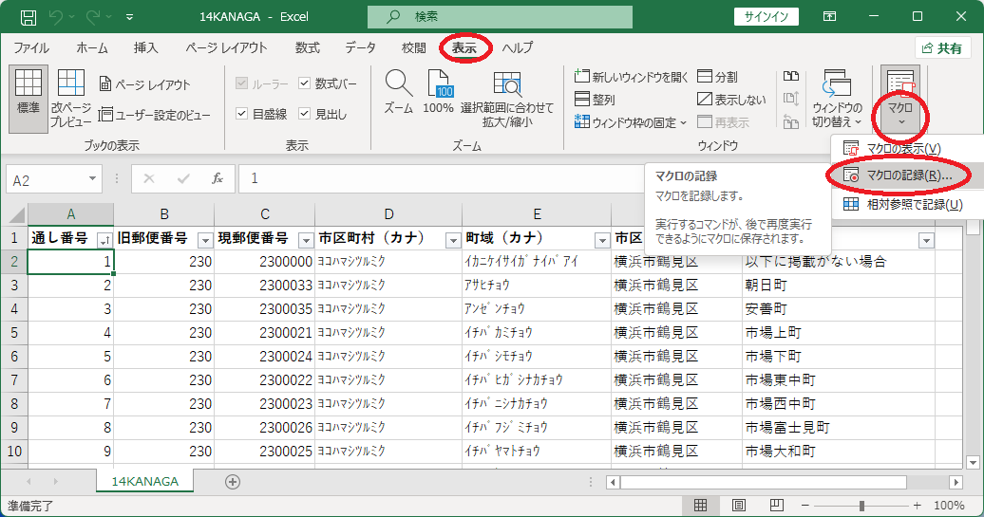Open the 数式 tab
This screenshot has width=984, height=517.
(x=308, y=47)
